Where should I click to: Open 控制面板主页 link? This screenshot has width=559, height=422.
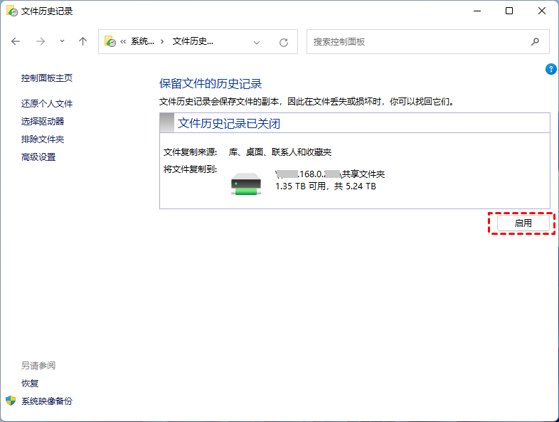click(47, 78)
